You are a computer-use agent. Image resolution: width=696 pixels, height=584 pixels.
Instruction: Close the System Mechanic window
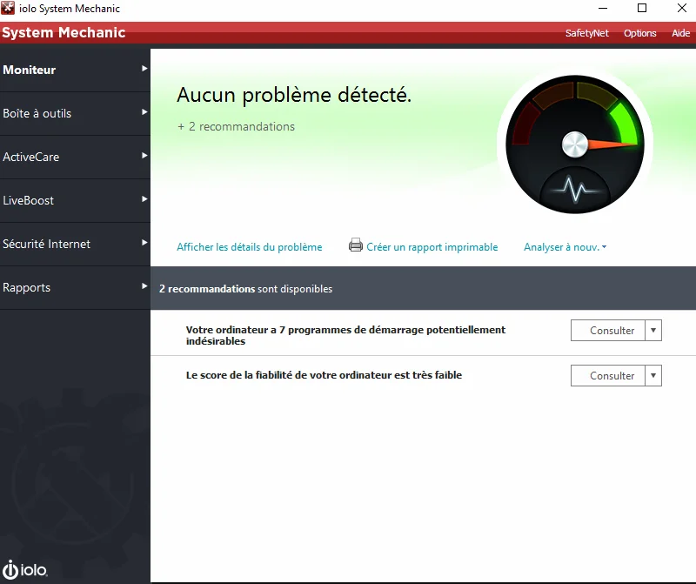point(682,8)
